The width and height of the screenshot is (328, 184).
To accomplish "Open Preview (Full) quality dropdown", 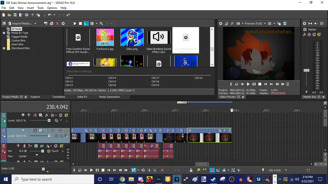I will pyautogui.click(x=255, y=24).
